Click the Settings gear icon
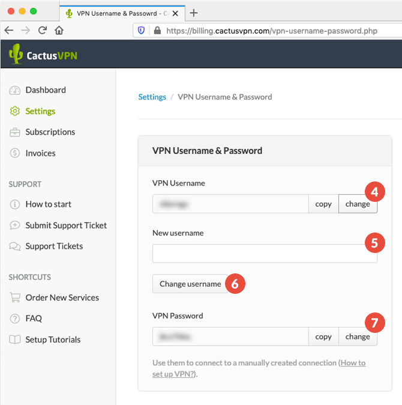 (x=14, y=111)
